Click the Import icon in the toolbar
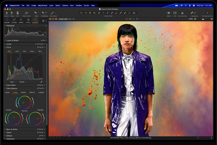The height and width of the screenshot is (145, 217). coord(6,13)
